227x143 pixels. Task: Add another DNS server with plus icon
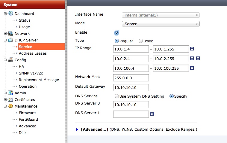152,114
